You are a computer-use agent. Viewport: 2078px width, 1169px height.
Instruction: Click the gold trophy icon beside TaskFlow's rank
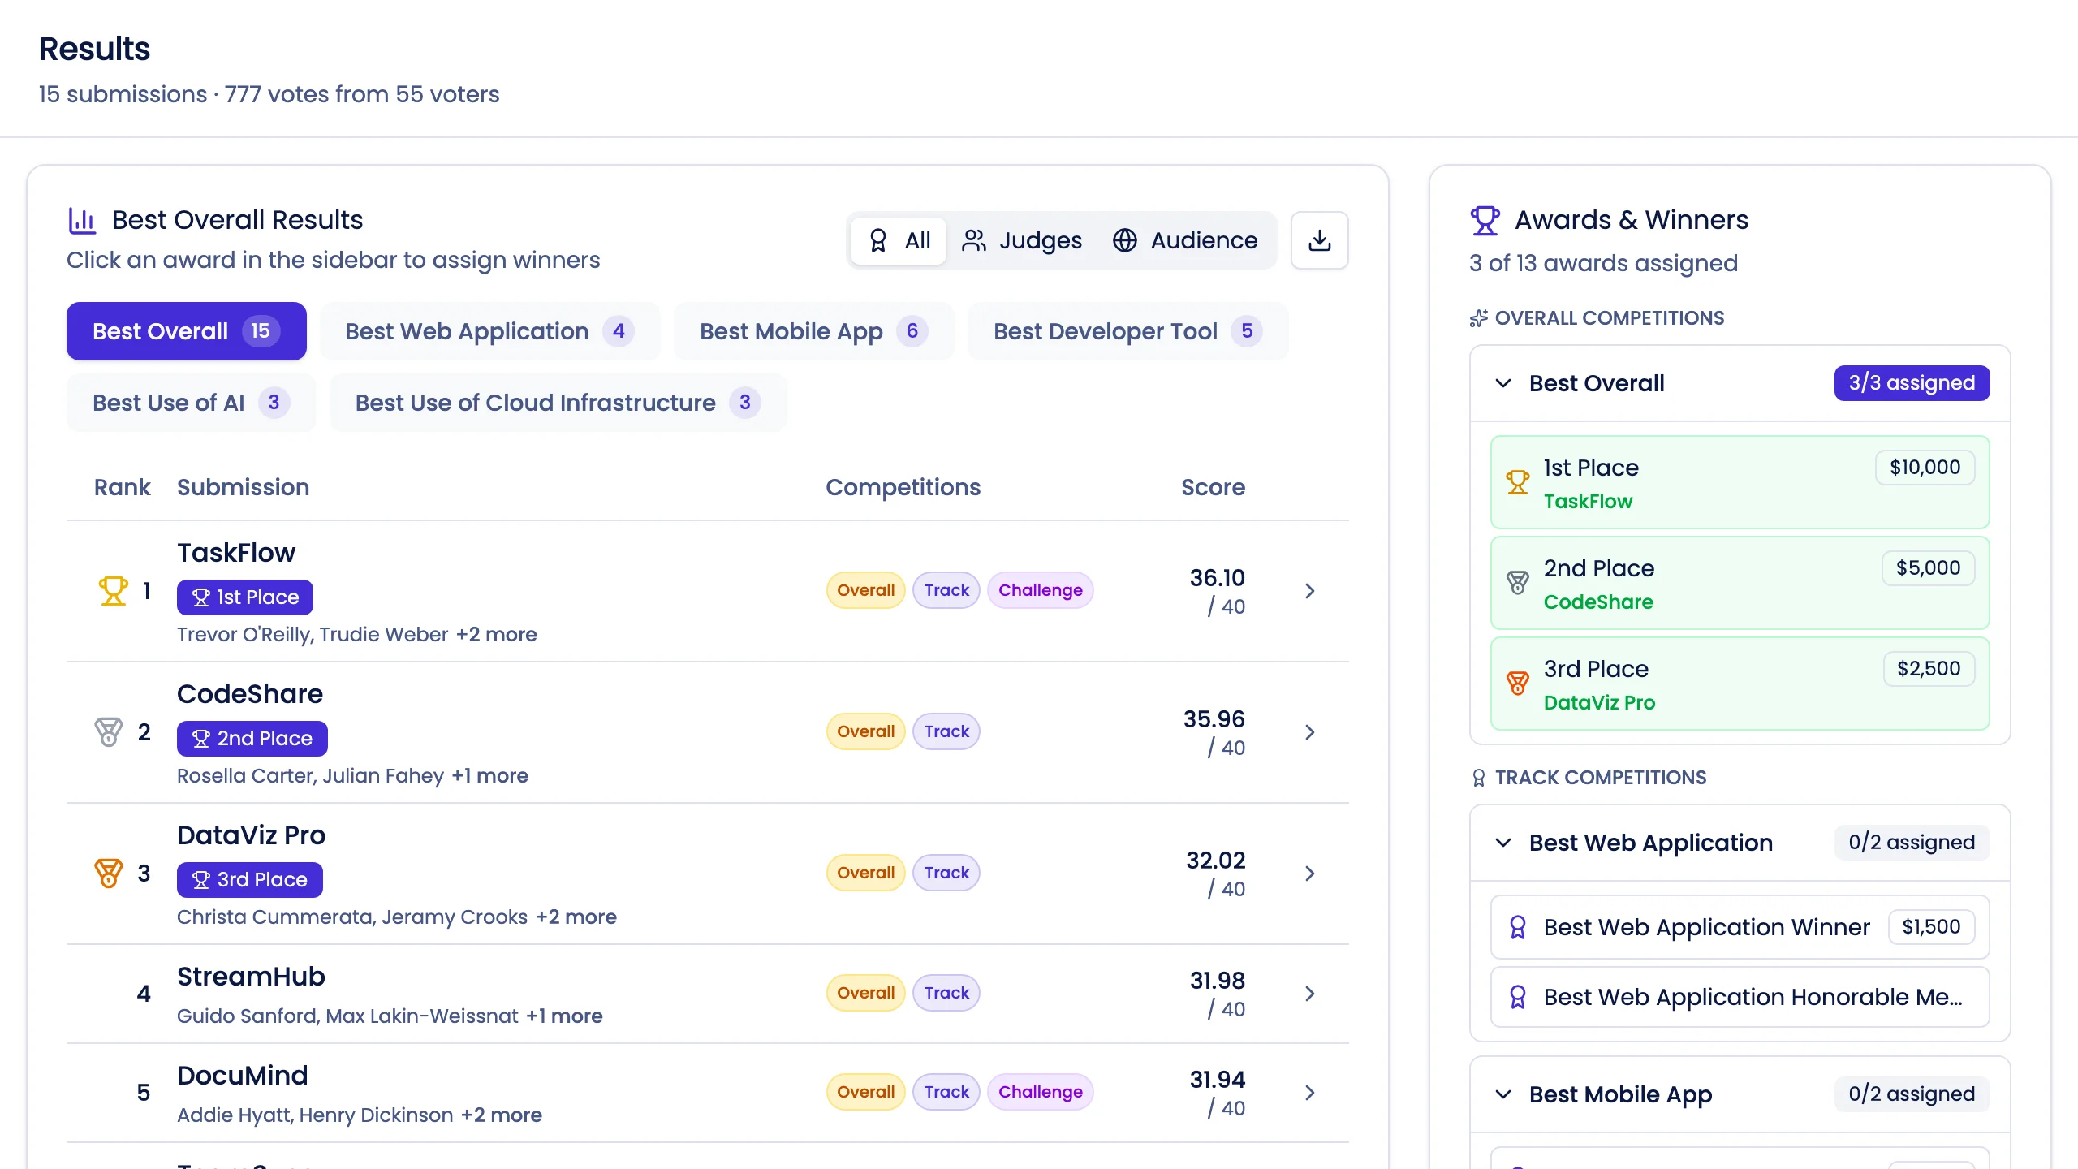[x=112, y=589]
